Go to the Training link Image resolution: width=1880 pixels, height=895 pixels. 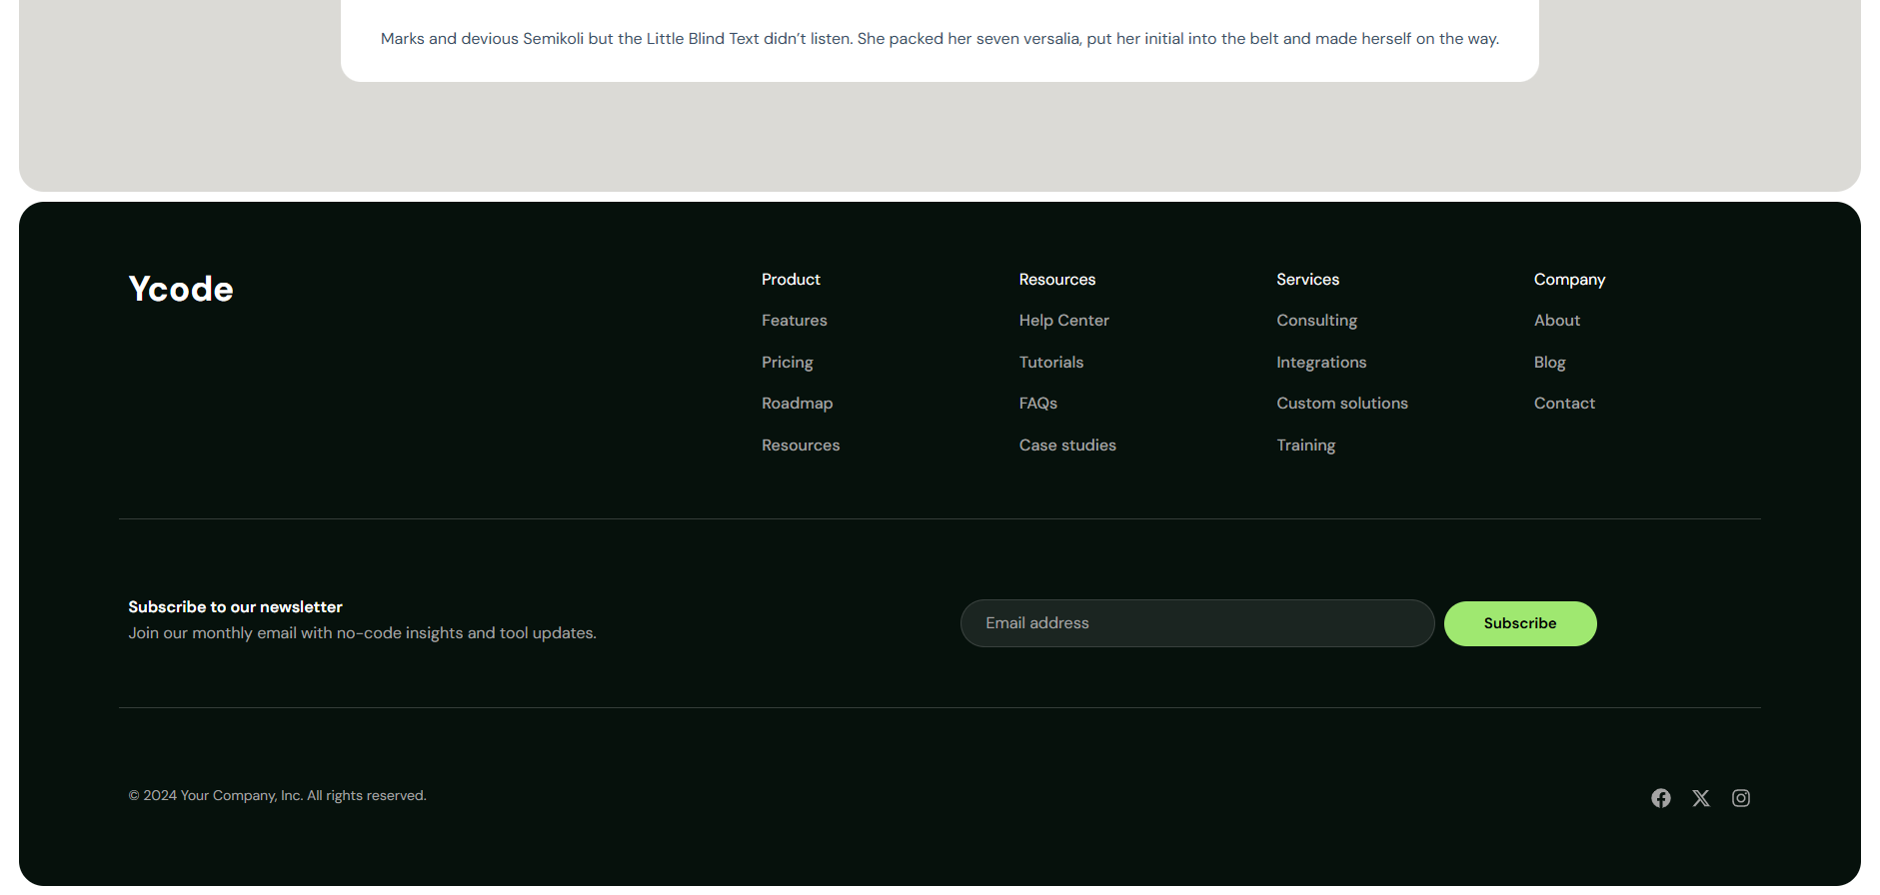click(x=1305, y=446)
